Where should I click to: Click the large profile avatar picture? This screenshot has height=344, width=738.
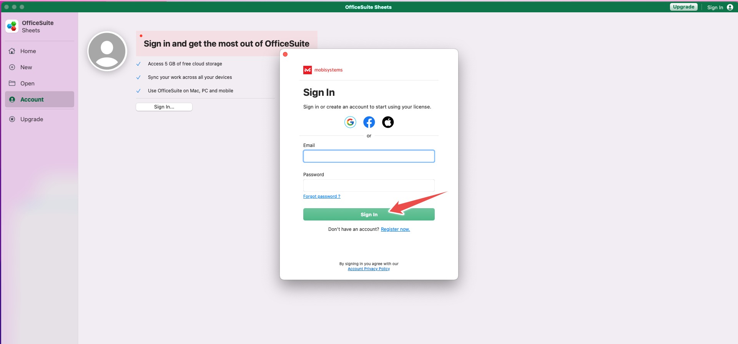[107, 51]
